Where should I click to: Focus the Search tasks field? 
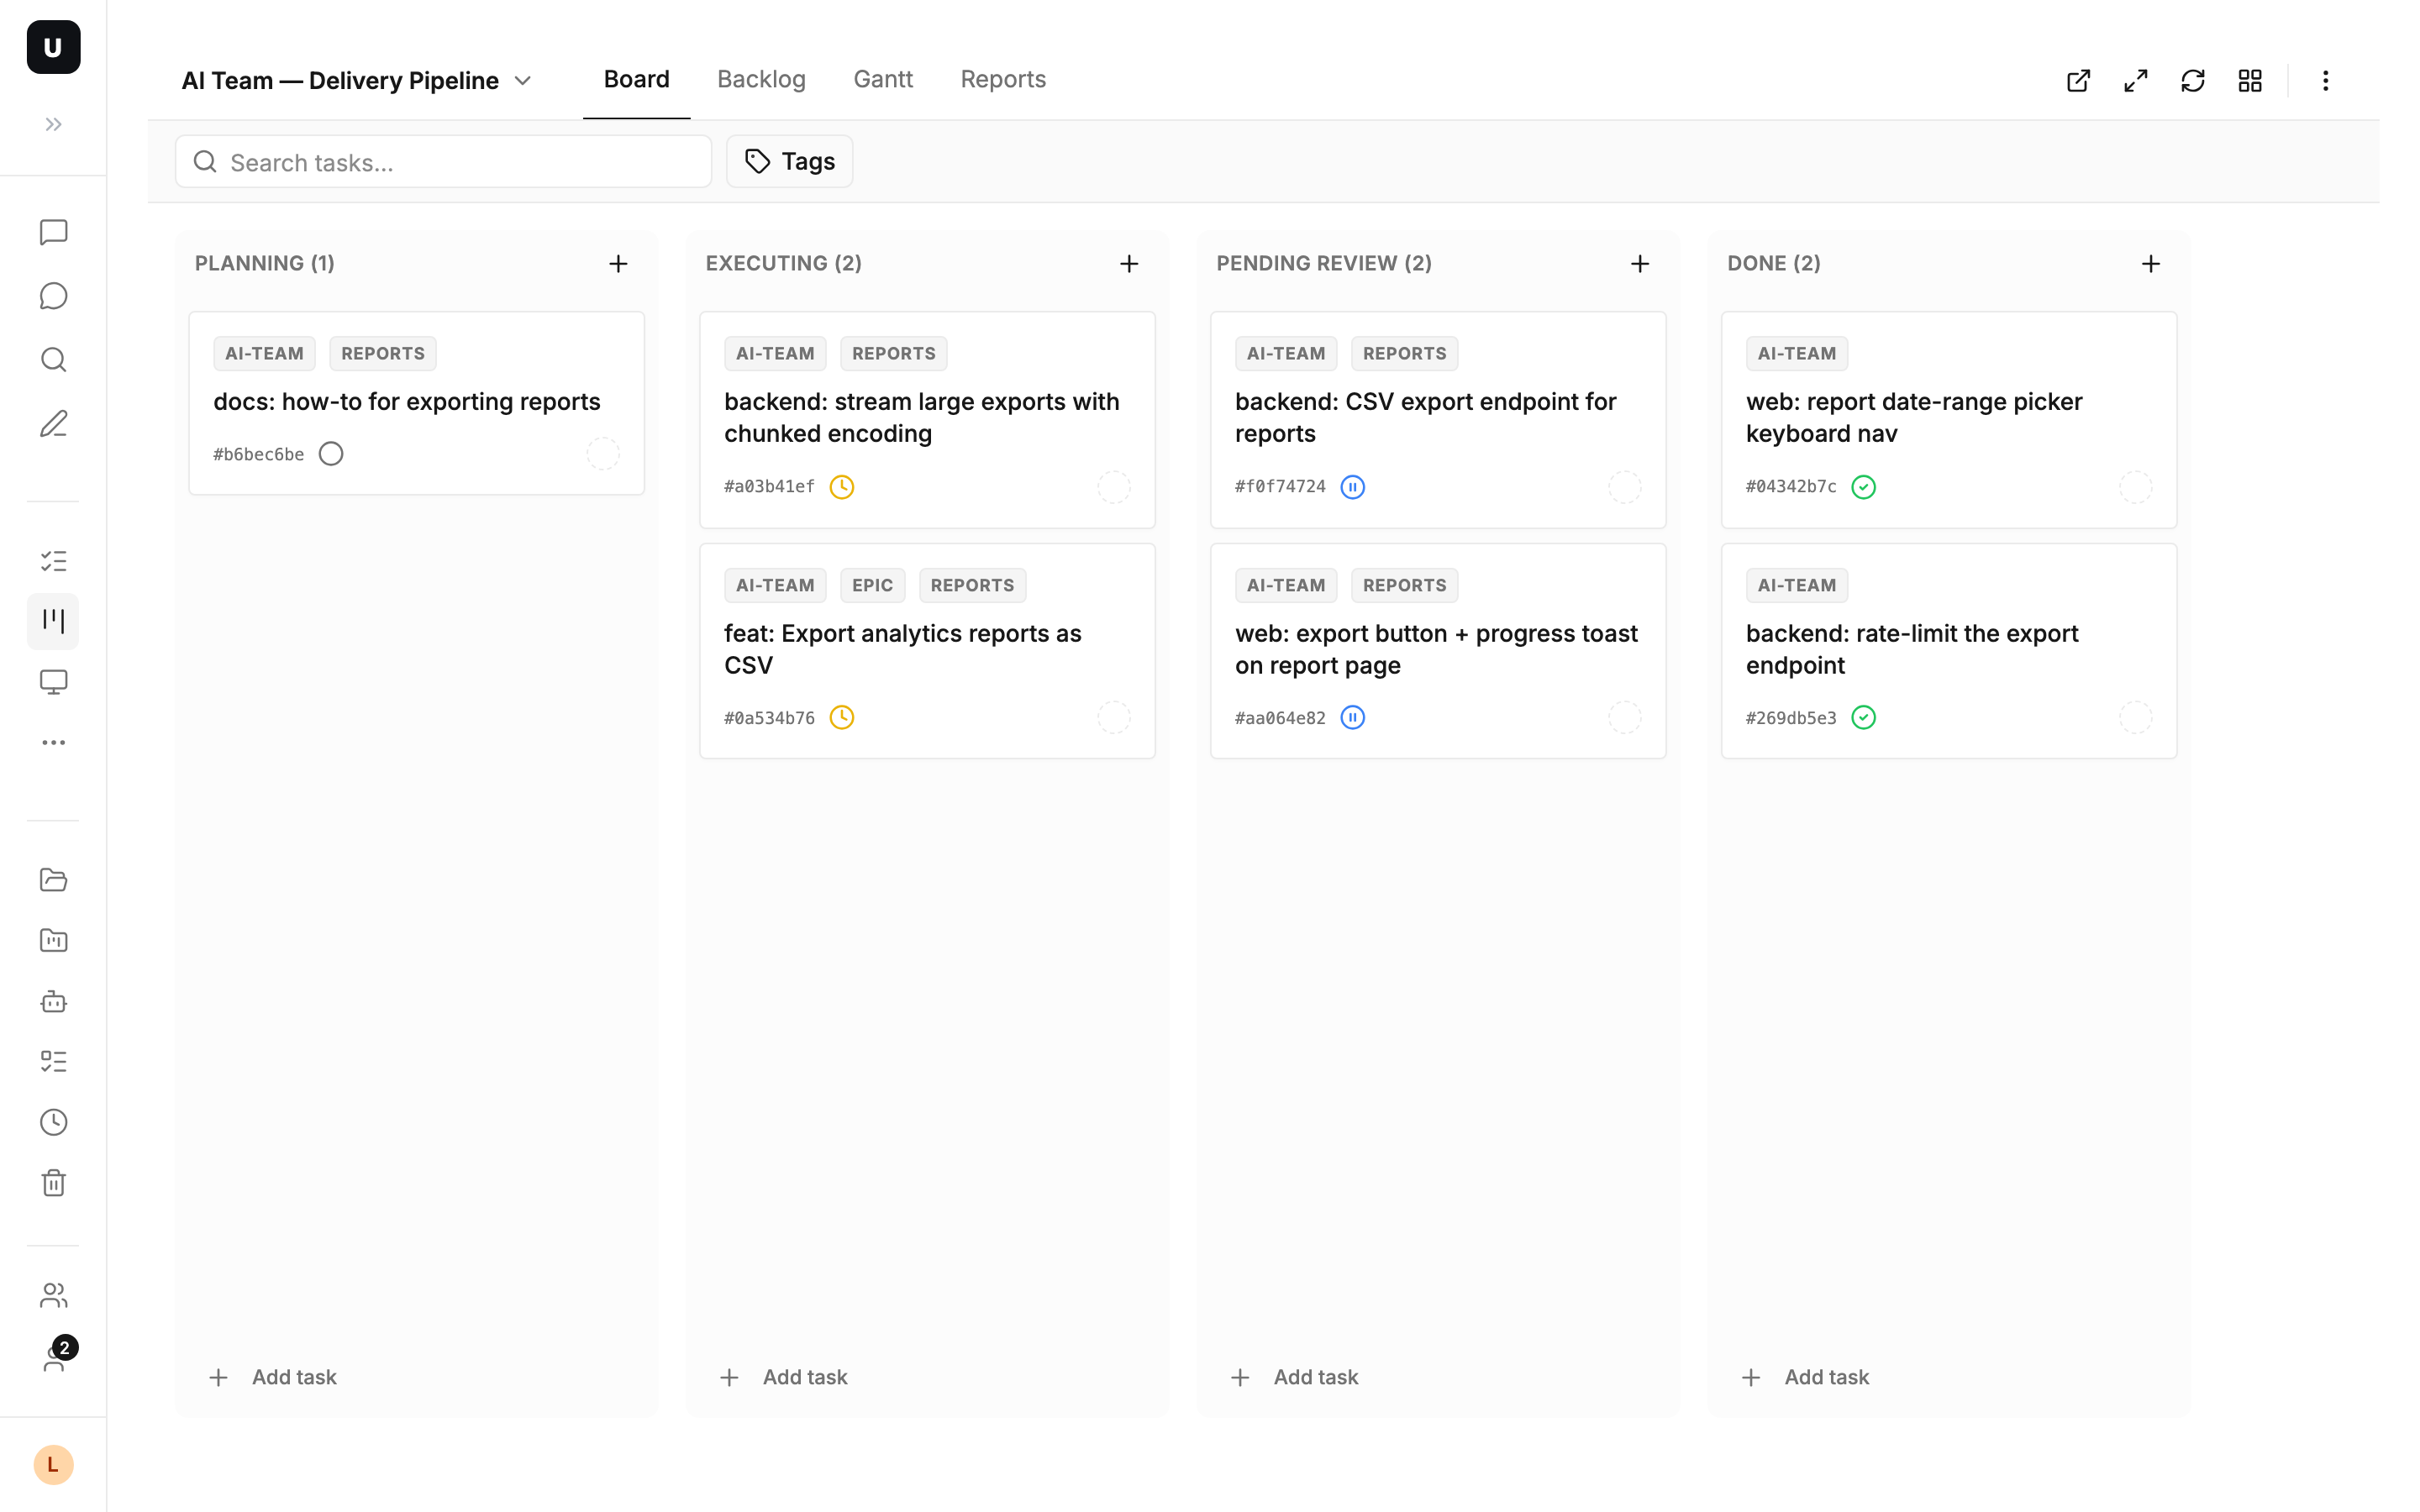tap(443, 162)
